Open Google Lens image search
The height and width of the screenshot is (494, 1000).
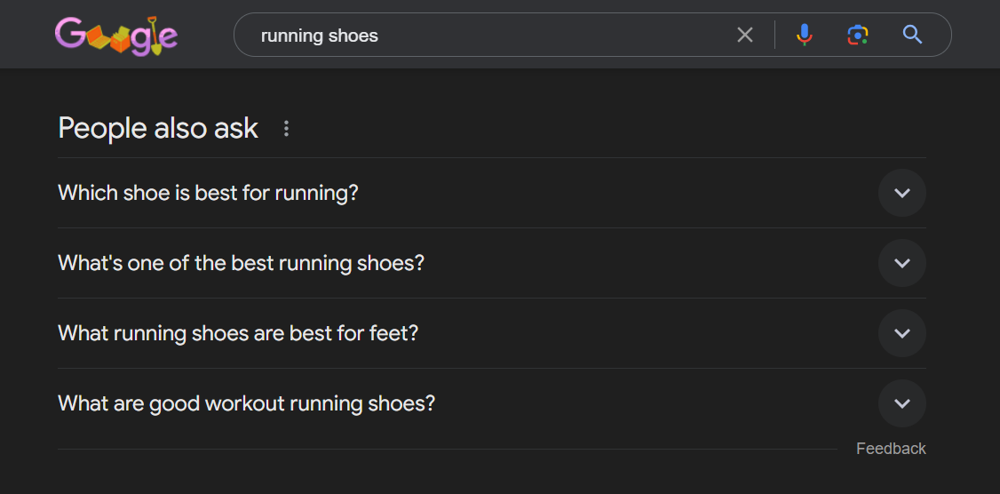[857, 35]
